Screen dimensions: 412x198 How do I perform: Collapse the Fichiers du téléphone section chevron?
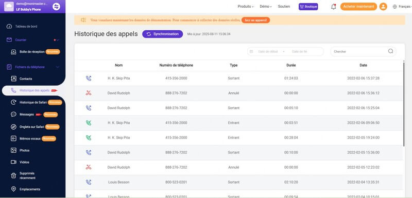pyautogui.click(x=58, y=67)
